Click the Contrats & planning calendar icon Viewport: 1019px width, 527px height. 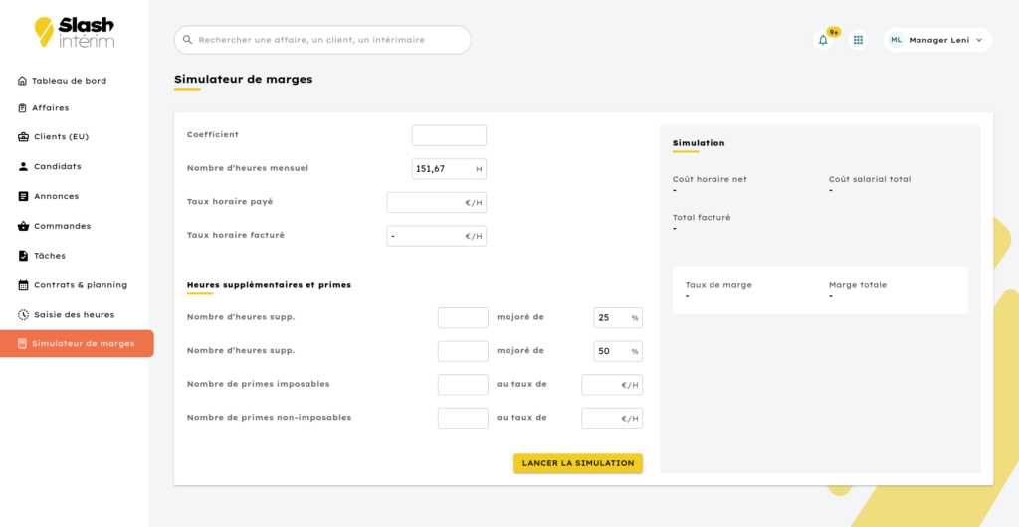click(23, 285)
